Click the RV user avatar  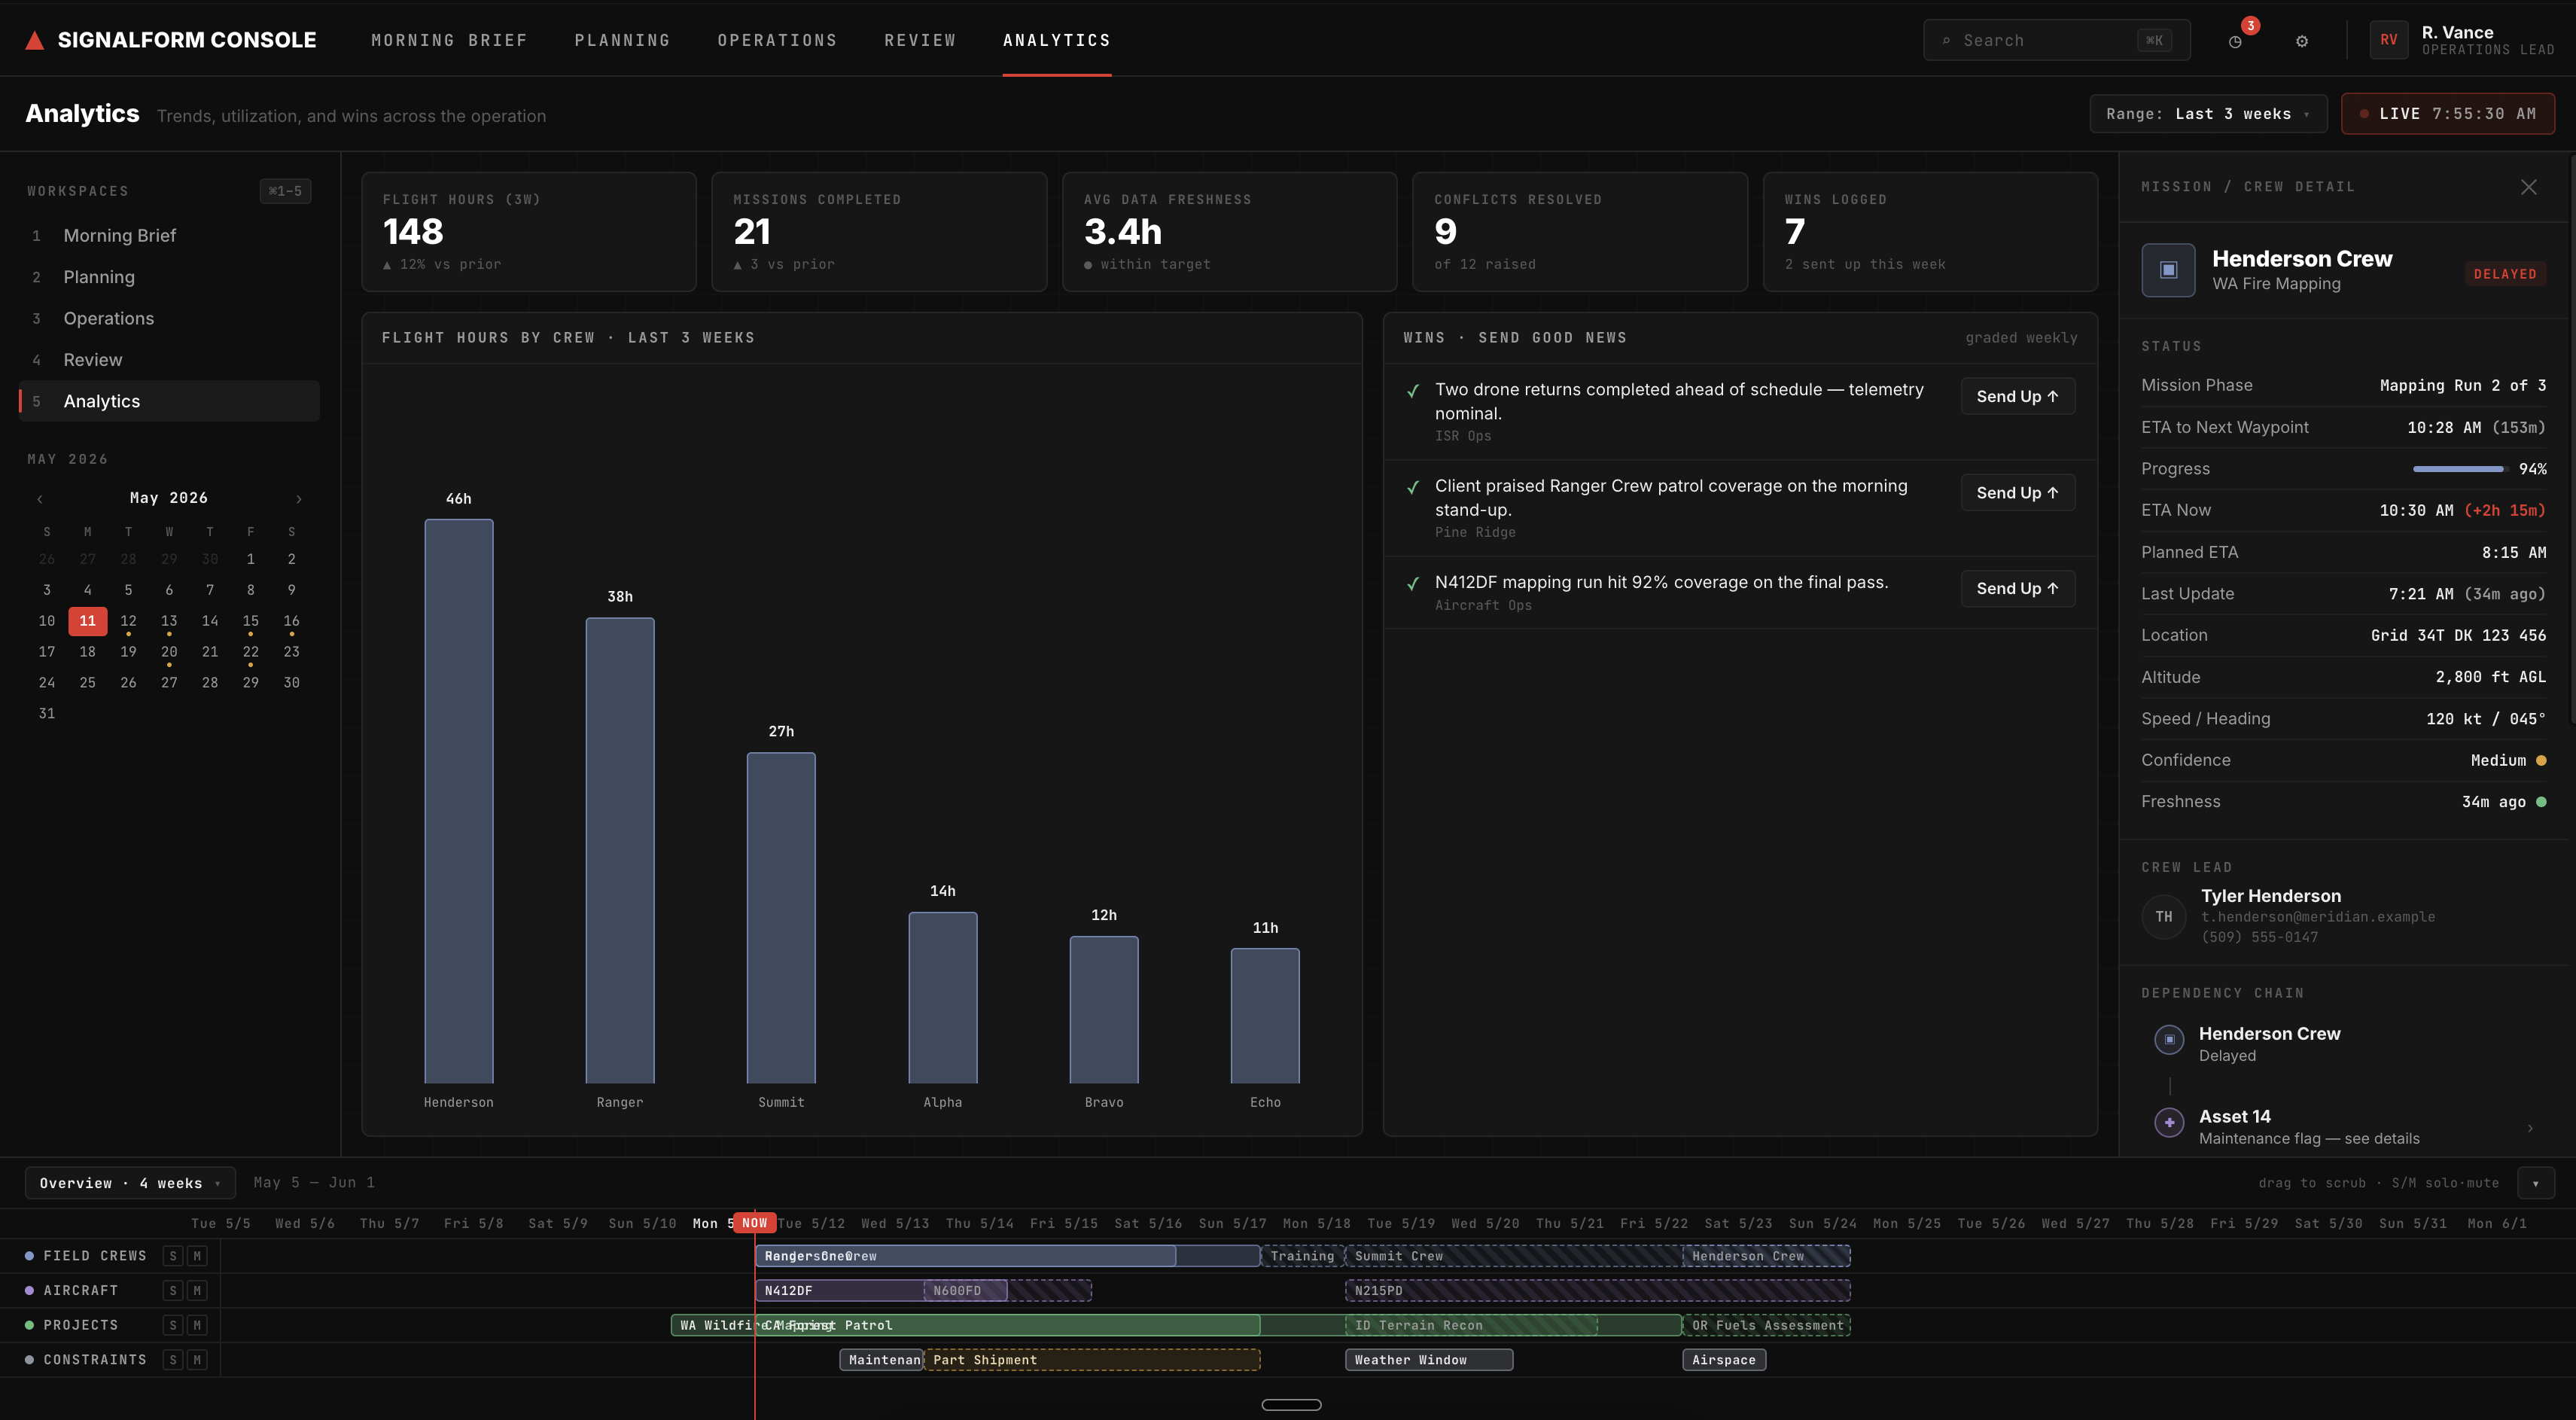(x=2389, y=40)
